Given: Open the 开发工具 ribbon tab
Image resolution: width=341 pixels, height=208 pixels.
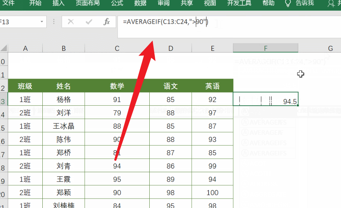Looking at the screenshot, I should click(x=239, y=3).
